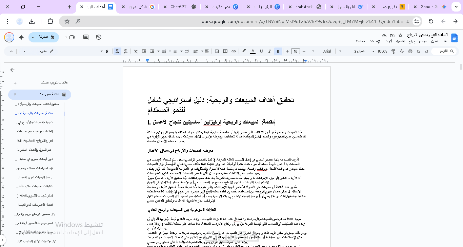This screenshot has width=463, height=247.
Task: Open the Gemini sparkle icon
Action: tap(21, 37)
